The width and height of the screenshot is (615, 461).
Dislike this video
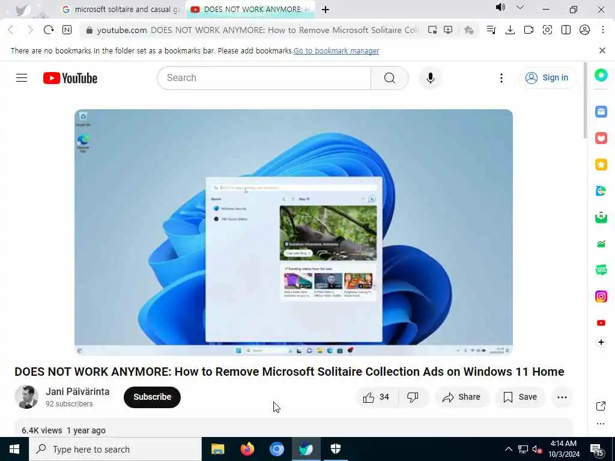[413, 397]
